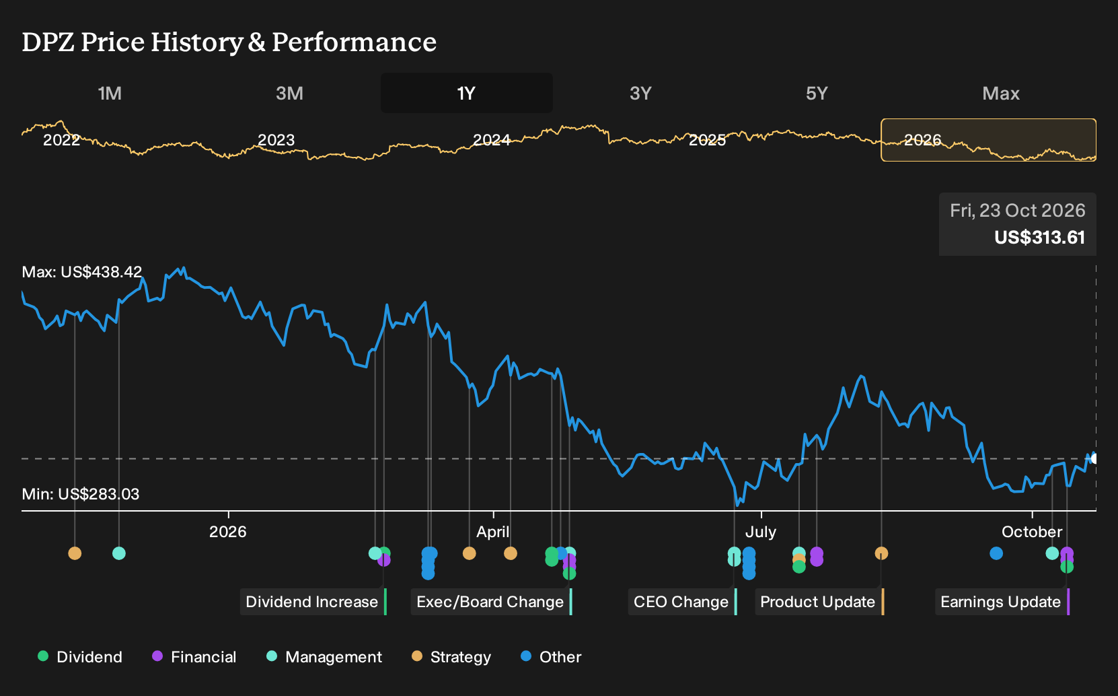Screen dimensions: 1118x696
Task: Open the Exec/Board Change event label
Action: tap(492, 602)
